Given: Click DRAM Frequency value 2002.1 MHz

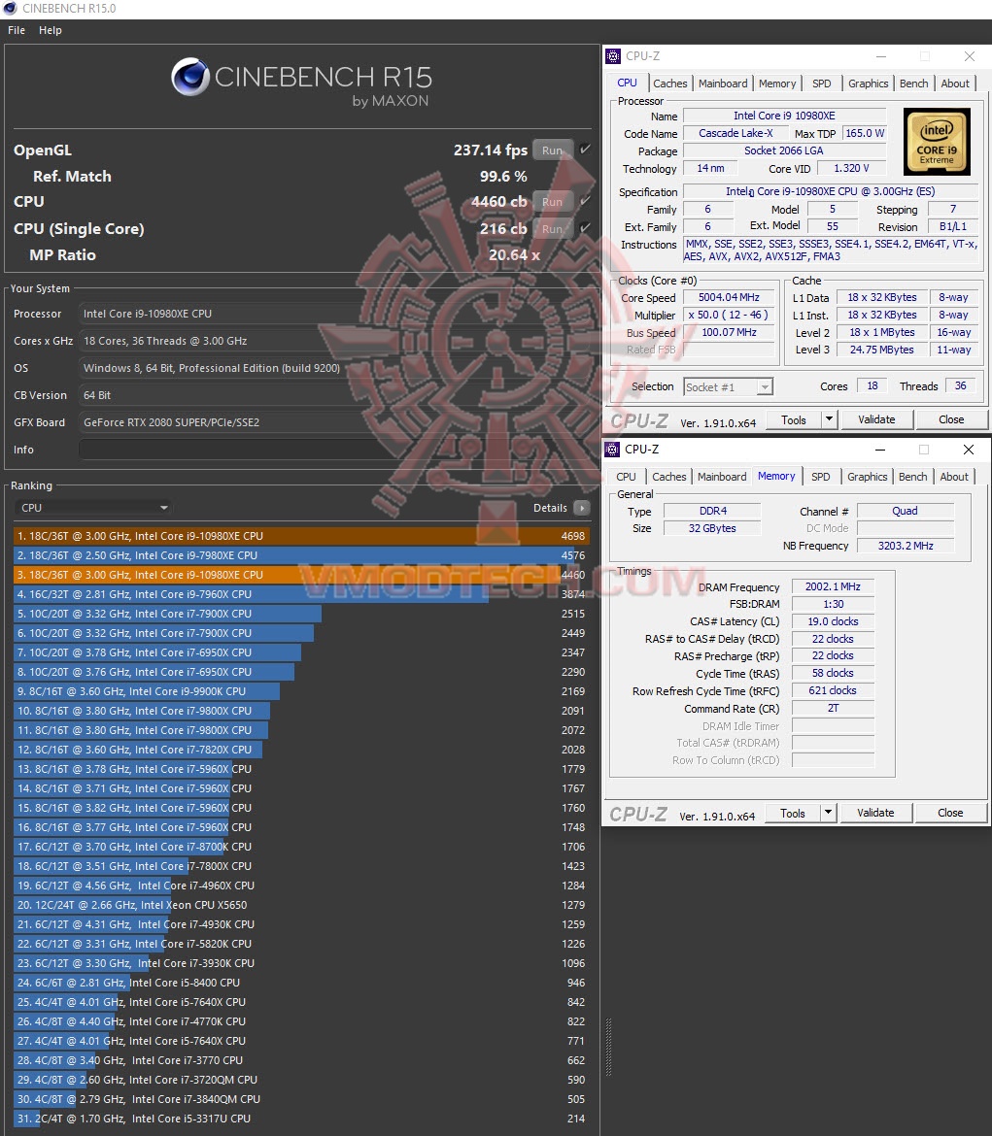Looking at the screenshot, I should [833, 586].
